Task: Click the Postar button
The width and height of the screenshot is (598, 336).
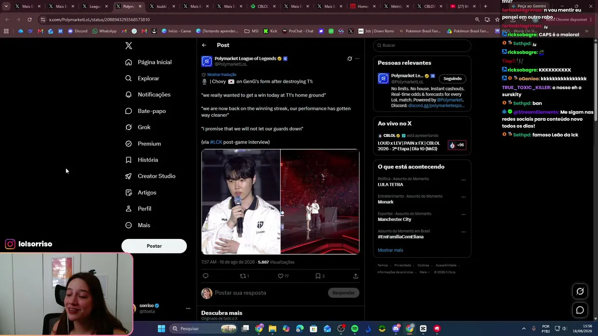Action: pos(154,246)
